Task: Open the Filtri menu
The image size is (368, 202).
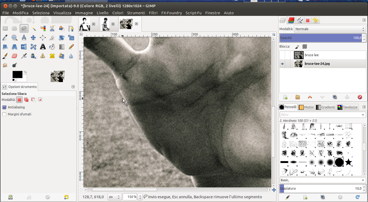Action: click(x=153, y=13)
